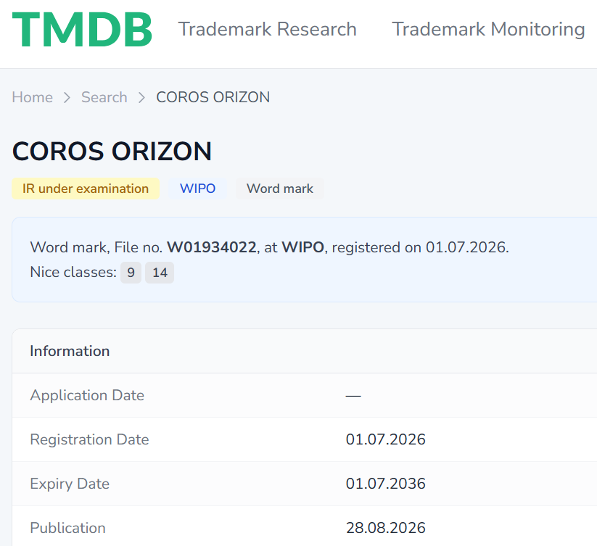The image size is (597, 546).
Task: Select Registration Date value 01.07.2026
Action: [x=386, y=439]
